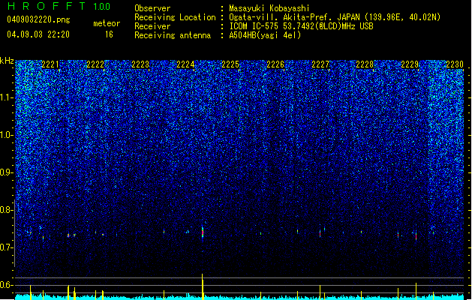Viewport: 472px width, 300px height.
Task: Click the 2227 time marker
Action: (320, 64)
